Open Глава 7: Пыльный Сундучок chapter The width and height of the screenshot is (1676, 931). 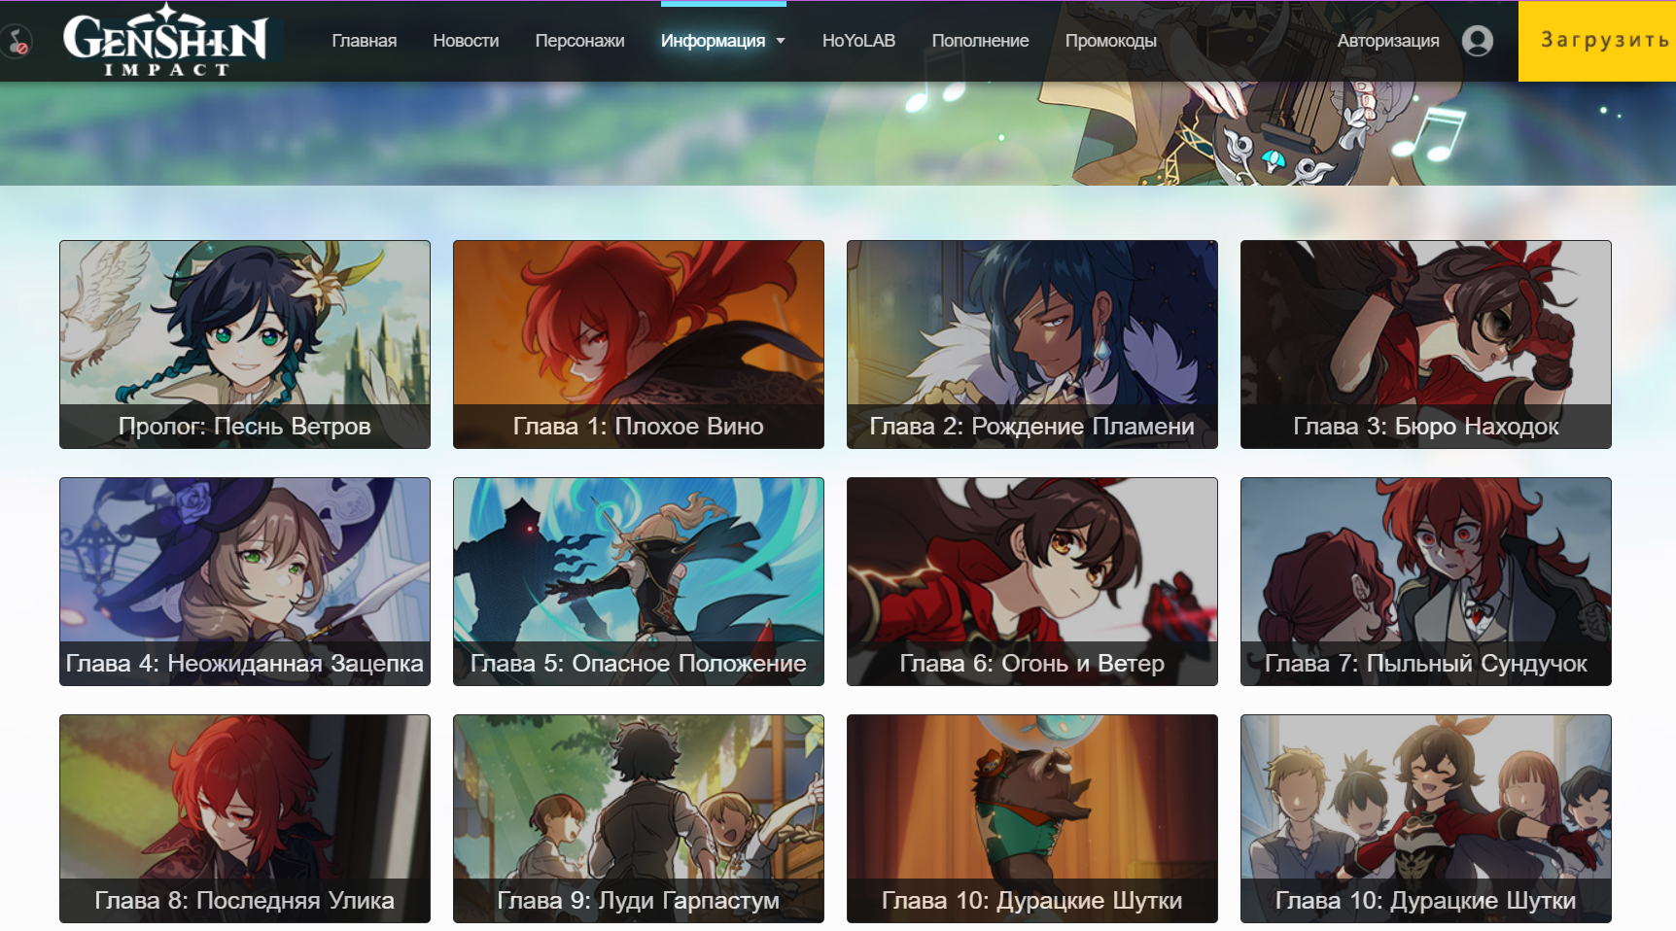point(1426,581)
